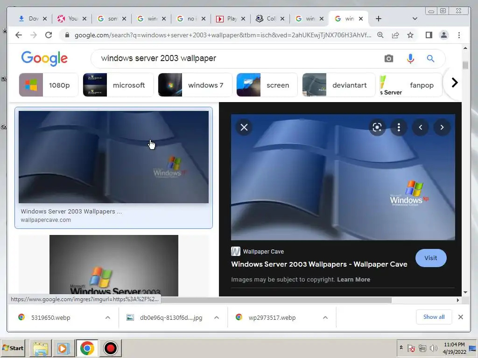
Task: Select the deviantart filter chip
Action: point(339,85)
